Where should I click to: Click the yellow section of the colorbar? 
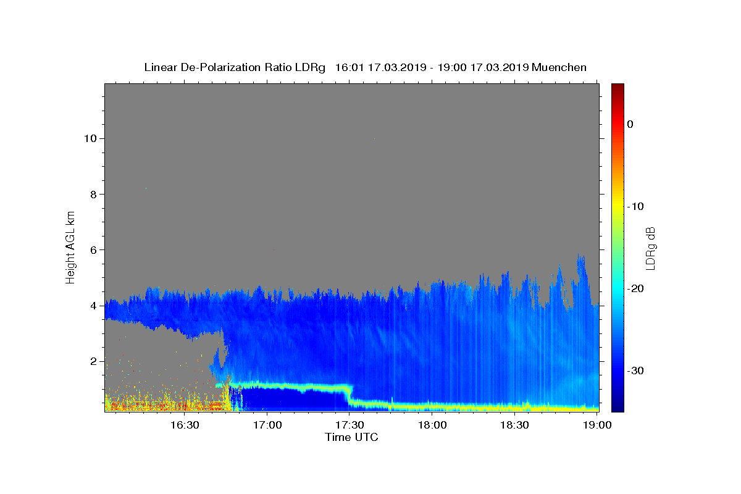click(x=617, y=204)
